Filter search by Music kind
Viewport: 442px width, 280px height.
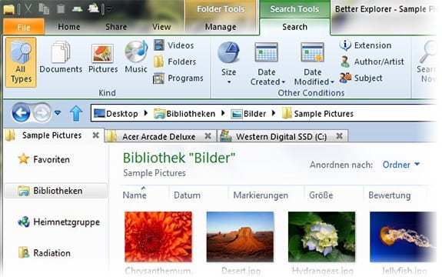[136, 57]
